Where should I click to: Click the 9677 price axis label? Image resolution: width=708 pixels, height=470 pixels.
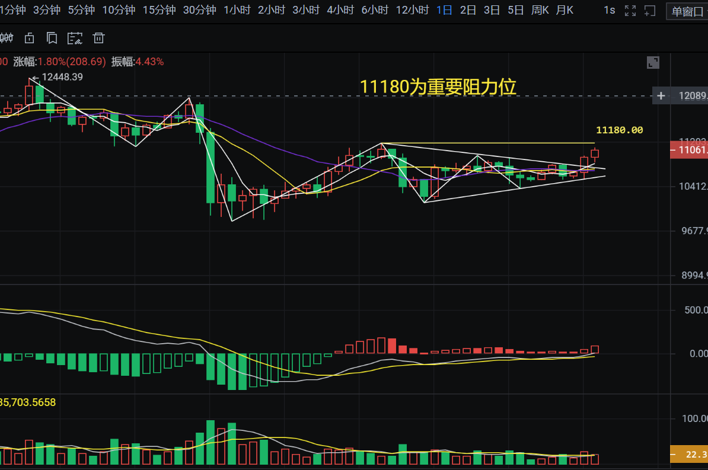click(694, 231)
